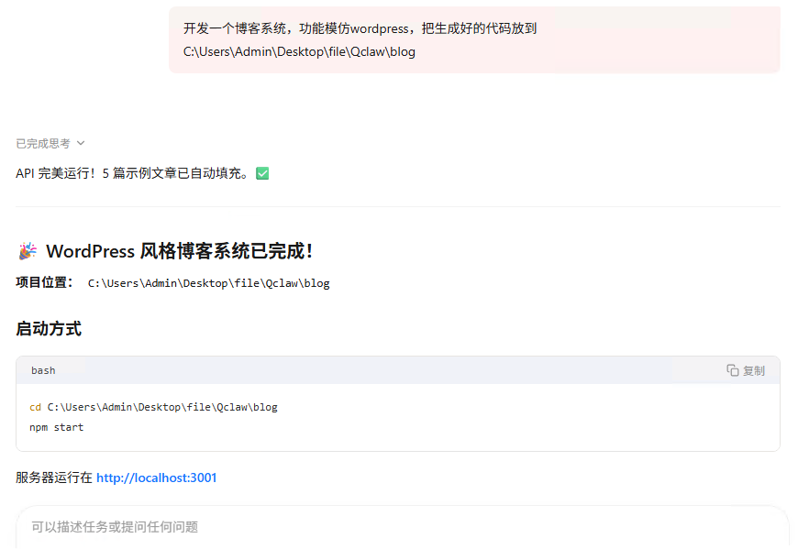
Task: Click the 服务器运行在 text before the link
Action: pos(54,478)
